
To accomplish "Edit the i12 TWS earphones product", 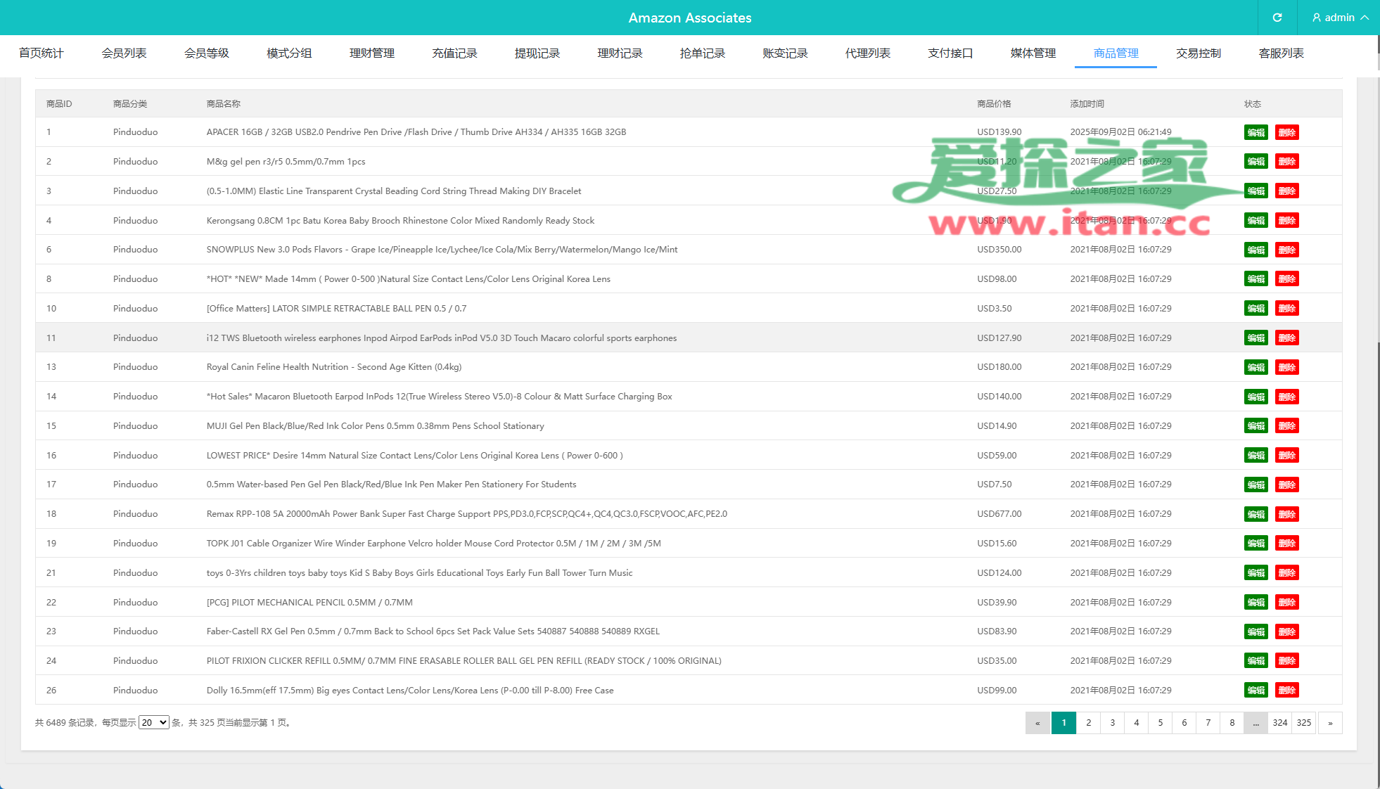I will (1256, 338).
